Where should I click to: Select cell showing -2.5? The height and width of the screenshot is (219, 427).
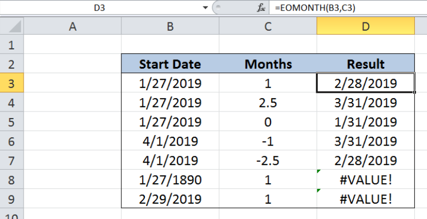point(268,160)
